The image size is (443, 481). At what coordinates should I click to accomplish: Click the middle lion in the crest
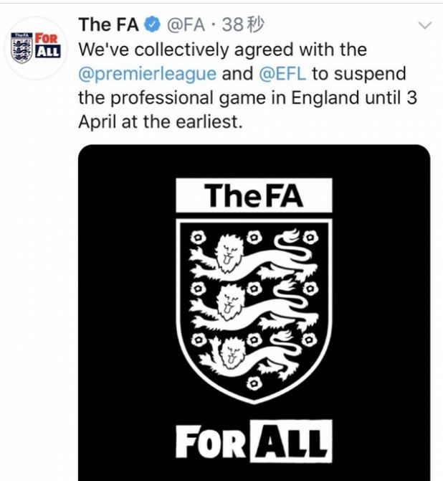pyautogui.click(x=251, y=305)
